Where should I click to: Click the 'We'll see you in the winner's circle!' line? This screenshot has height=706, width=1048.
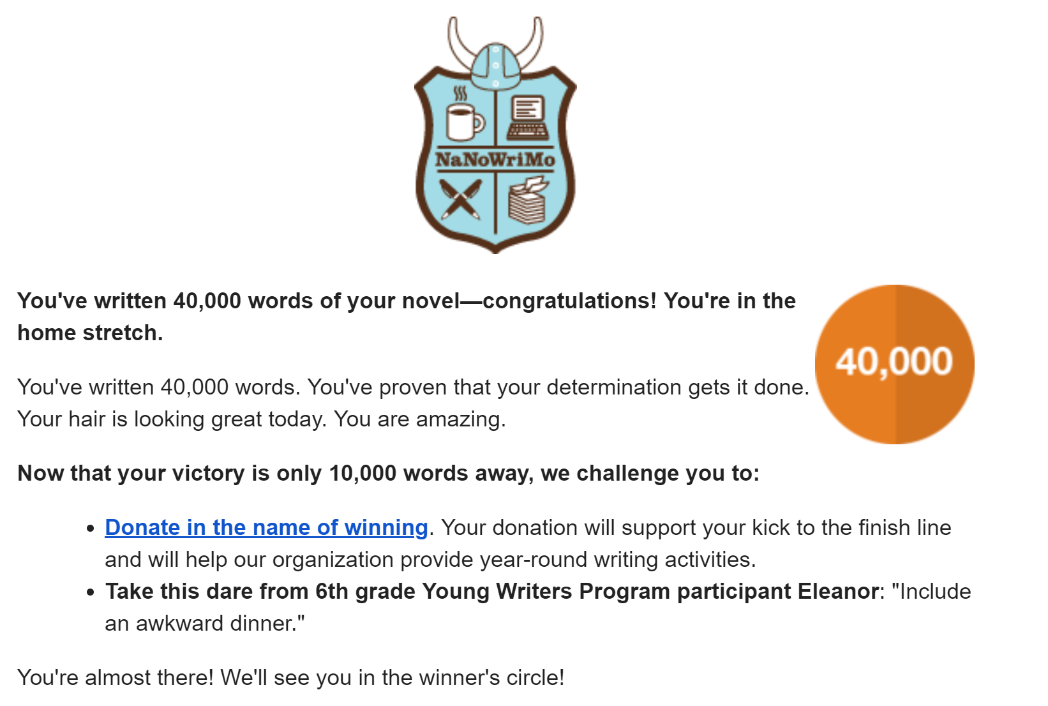coord(392,677)
